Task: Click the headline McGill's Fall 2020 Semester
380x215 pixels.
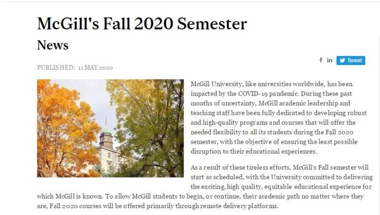Action: [x=142, y=24]
